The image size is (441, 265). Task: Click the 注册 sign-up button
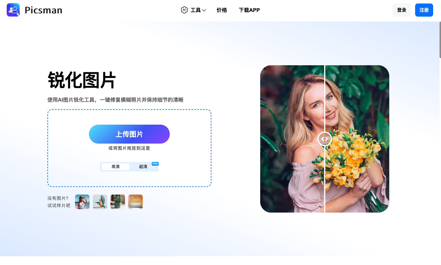[x=424, y=10]
